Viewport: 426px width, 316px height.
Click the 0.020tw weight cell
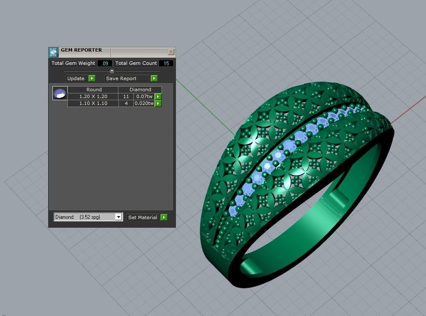pos(144,103)
